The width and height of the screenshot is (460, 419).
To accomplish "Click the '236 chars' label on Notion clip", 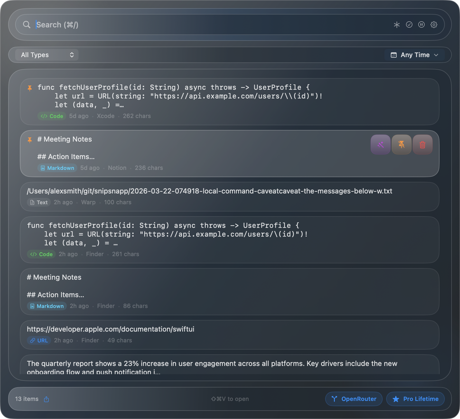I will tap(149, 168).
